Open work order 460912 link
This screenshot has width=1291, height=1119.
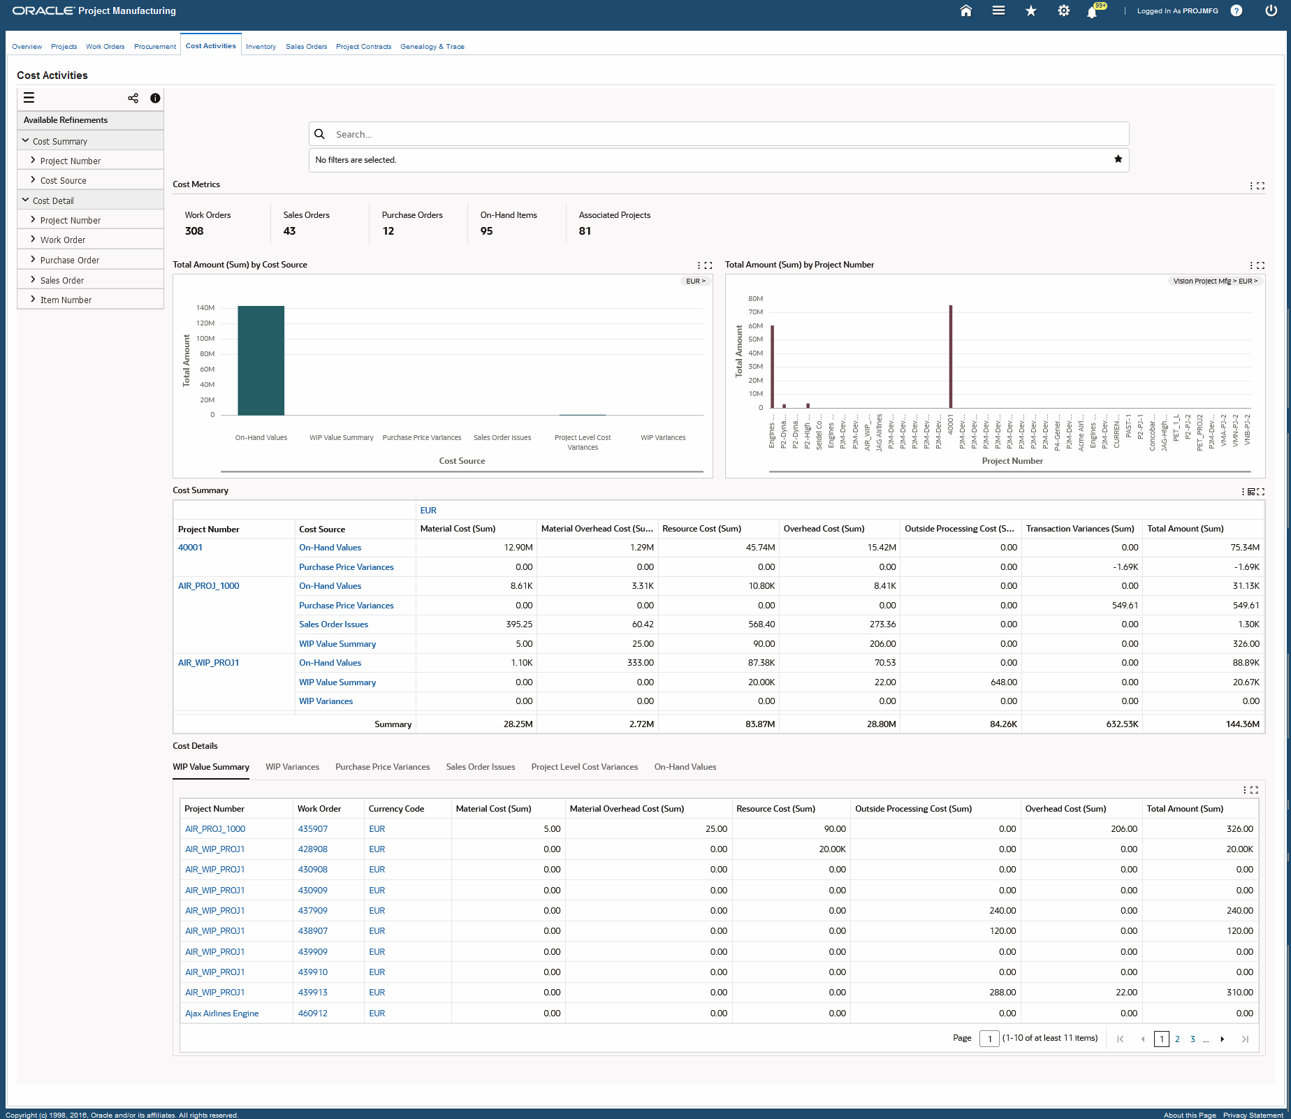coord(312,1014)
